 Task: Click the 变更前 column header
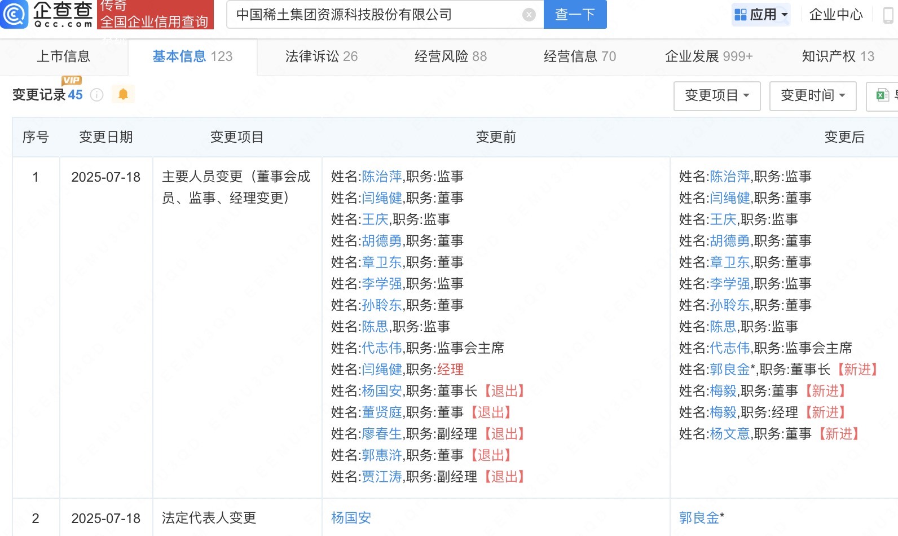[496, 137]
